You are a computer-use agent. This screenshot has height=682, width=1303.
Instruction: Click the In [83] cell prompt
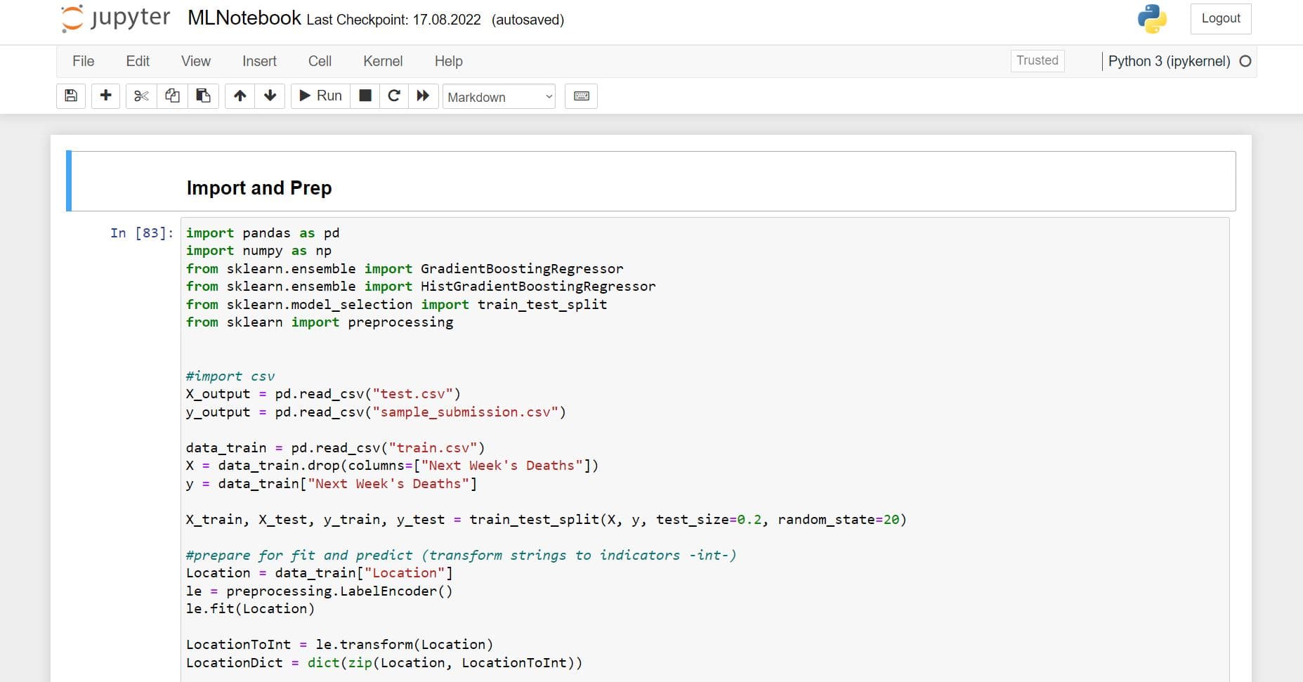click(x=141, y=232)
